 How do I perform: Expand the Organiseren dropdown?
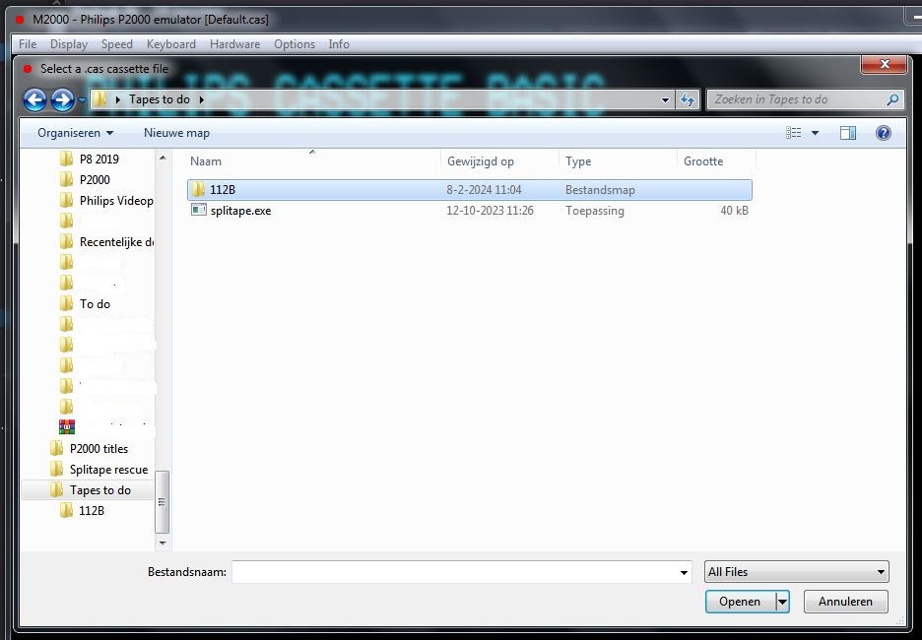[x=75, y=133]
